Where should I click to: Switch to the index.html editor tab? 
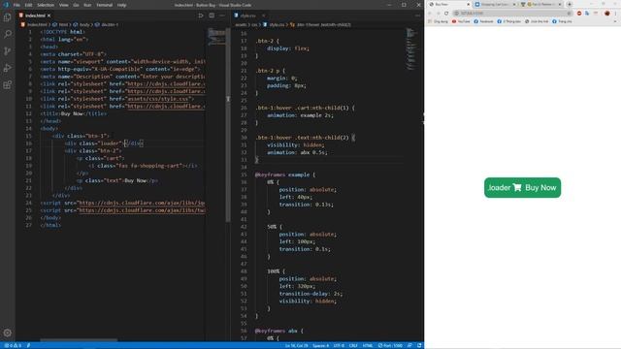click(x=35, y=16)
